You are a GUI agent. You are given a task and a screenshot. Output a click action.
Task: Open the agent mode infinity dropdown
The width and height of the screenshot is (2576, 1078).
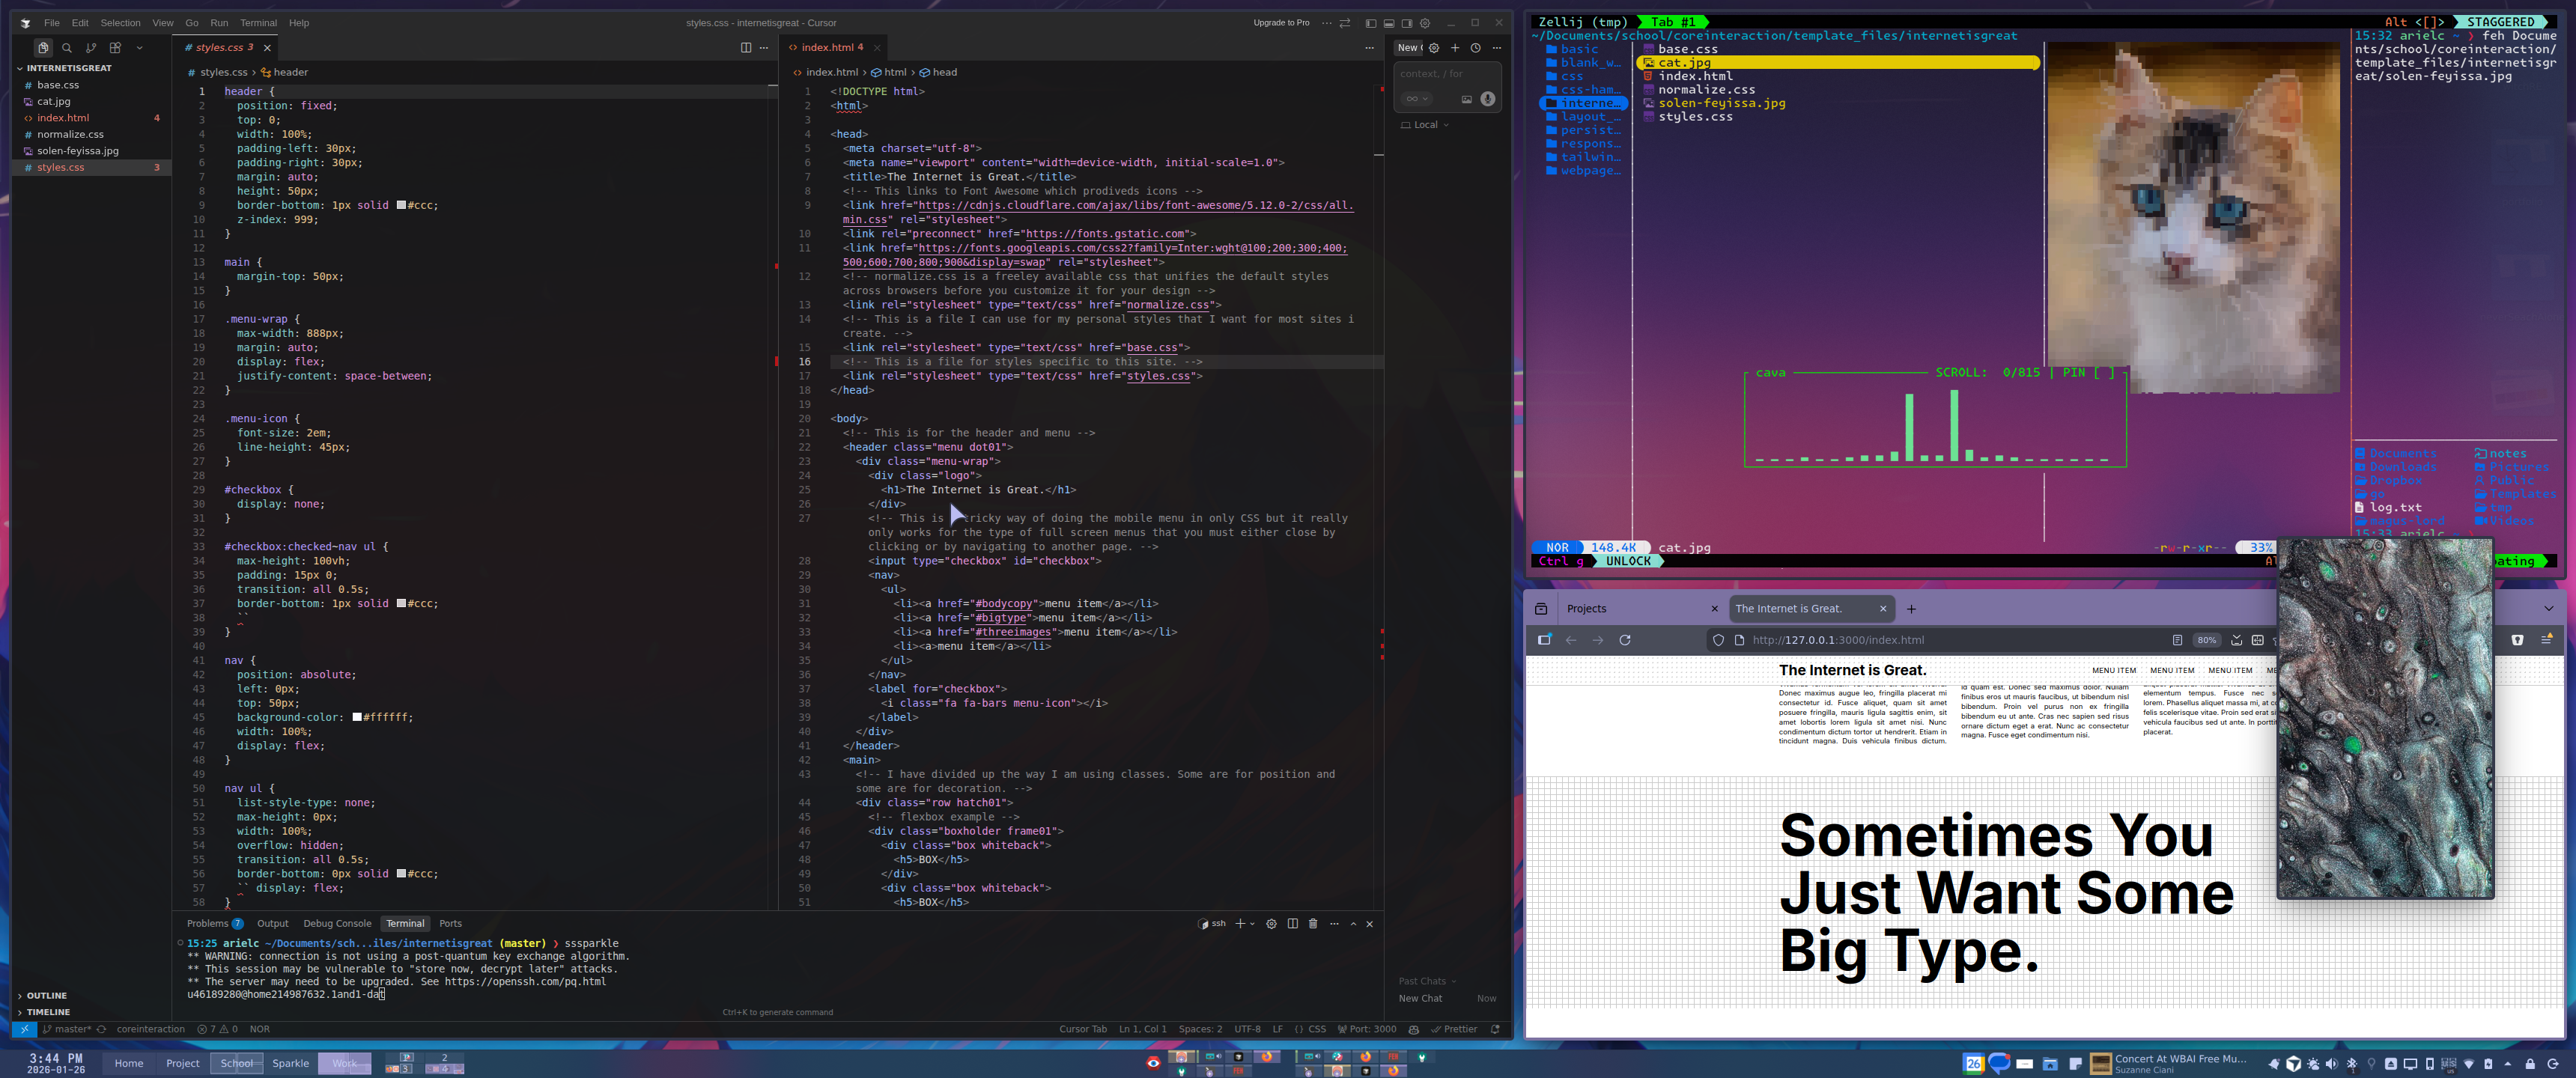tap(1416, 99)
